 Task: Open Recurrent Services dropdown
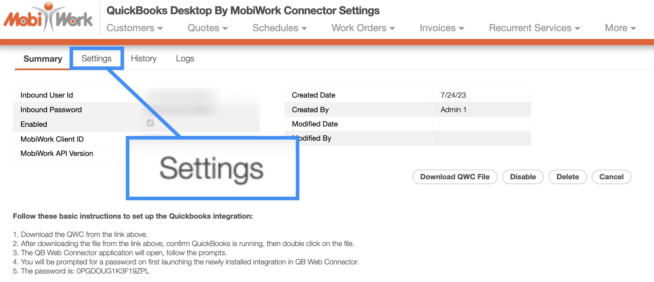534,28
